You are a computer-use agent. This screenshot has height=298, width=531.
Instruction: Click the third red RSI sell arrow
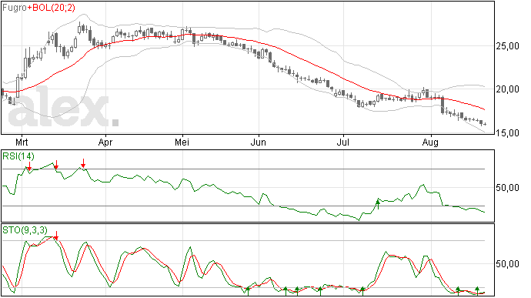pyautogui.click(x=83, y=163)
